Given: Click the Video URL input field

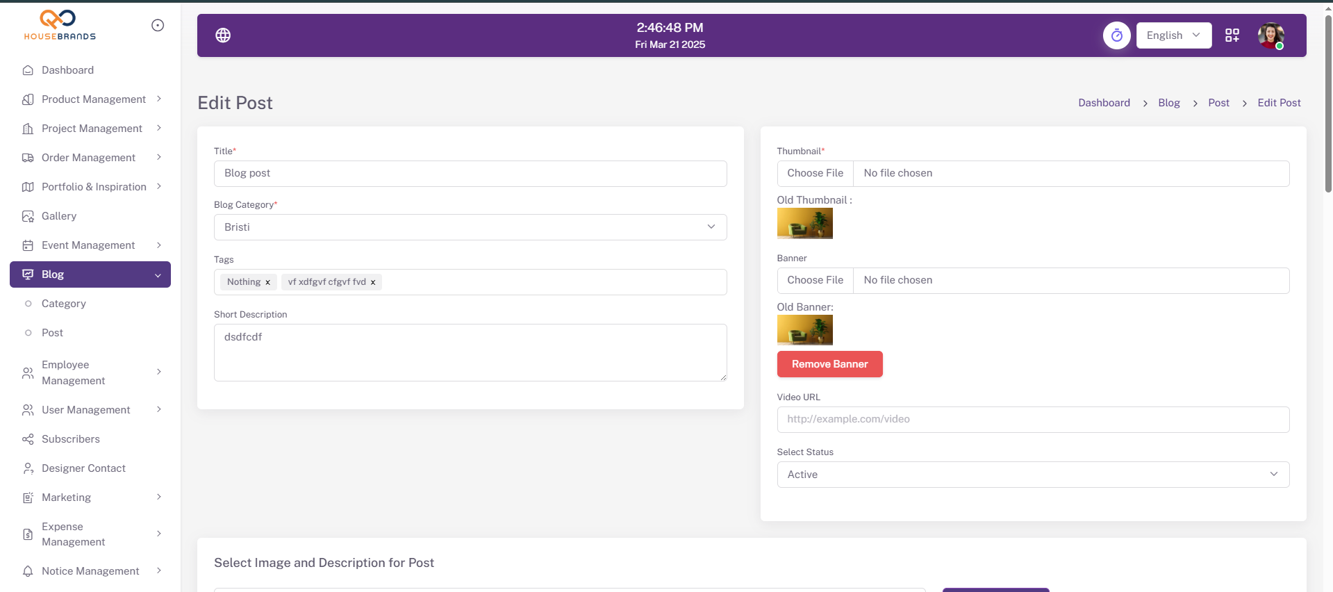Looking at the screenshot, I should (x=1032, y=420).
